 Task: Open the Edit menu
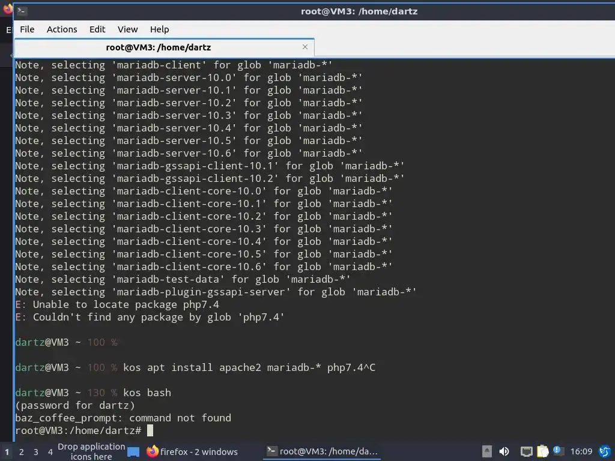[97, 29]
